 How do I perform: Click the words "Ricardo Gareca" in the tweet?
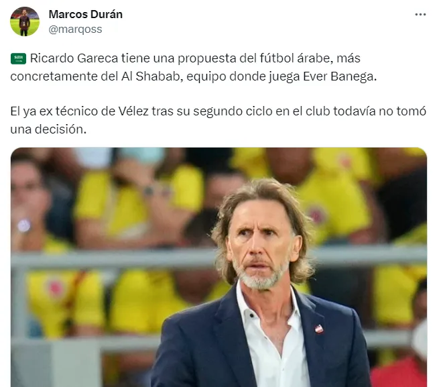coord(74,58)
